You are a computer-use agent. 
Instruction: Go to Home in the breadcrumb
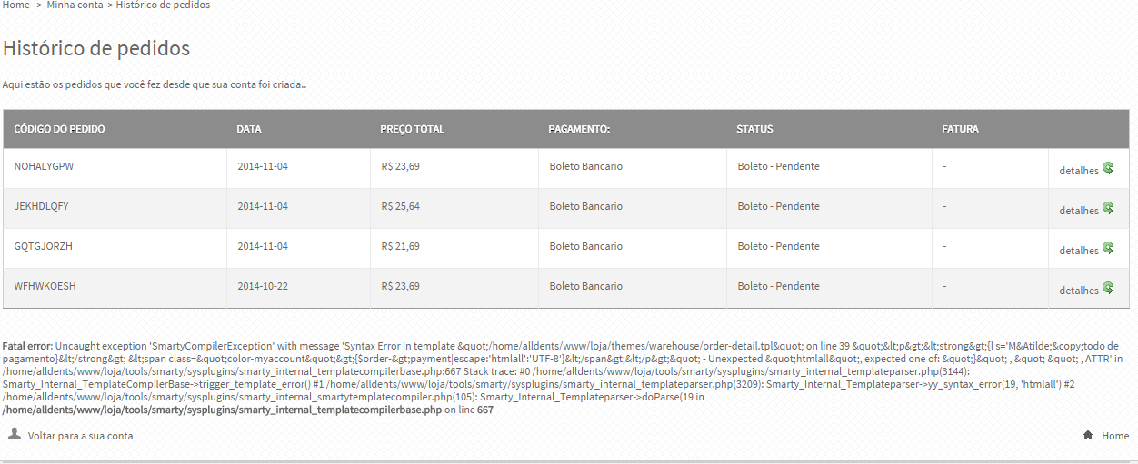tap(16, 5)
